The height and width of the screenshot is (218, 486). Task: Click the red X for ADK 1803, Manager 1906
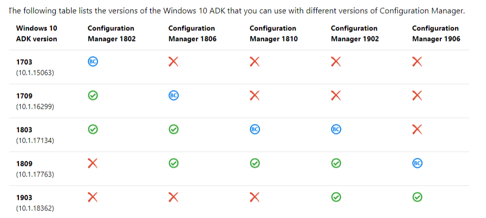[417, 129]
